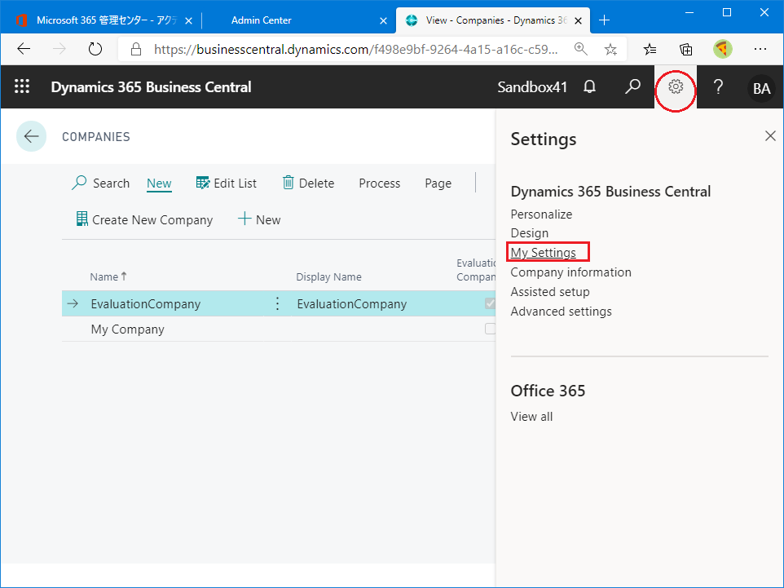784x588 pixels.
Task: Click the Display Name column header
Action: tap(328, 276)
